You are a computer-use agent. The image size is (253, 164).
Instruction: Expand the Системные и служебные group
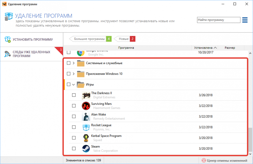point(74,63)
